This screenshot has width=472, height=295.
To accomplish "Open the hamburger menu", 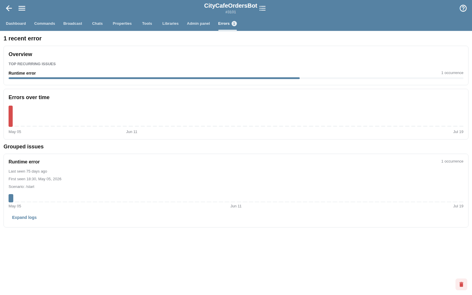I will coord(22,8).
